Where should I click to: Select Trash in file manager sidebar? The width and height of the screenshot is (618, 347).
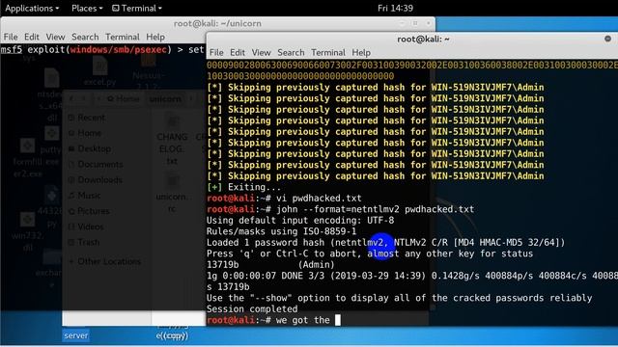pyautogui.click(x=88, y=242)
